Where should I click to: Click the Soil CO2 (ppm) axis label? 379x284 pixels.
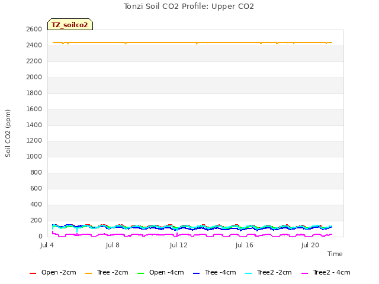(8, 133)
